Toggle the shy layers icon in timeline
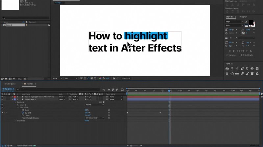This screenshot has height=147, width=263. tap(109, 90)
